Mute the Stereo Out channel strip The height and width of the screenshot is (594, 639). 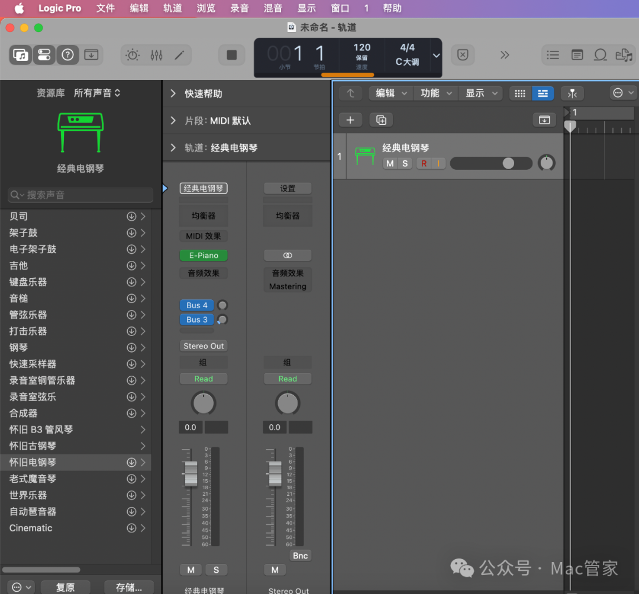click(275, 570)
